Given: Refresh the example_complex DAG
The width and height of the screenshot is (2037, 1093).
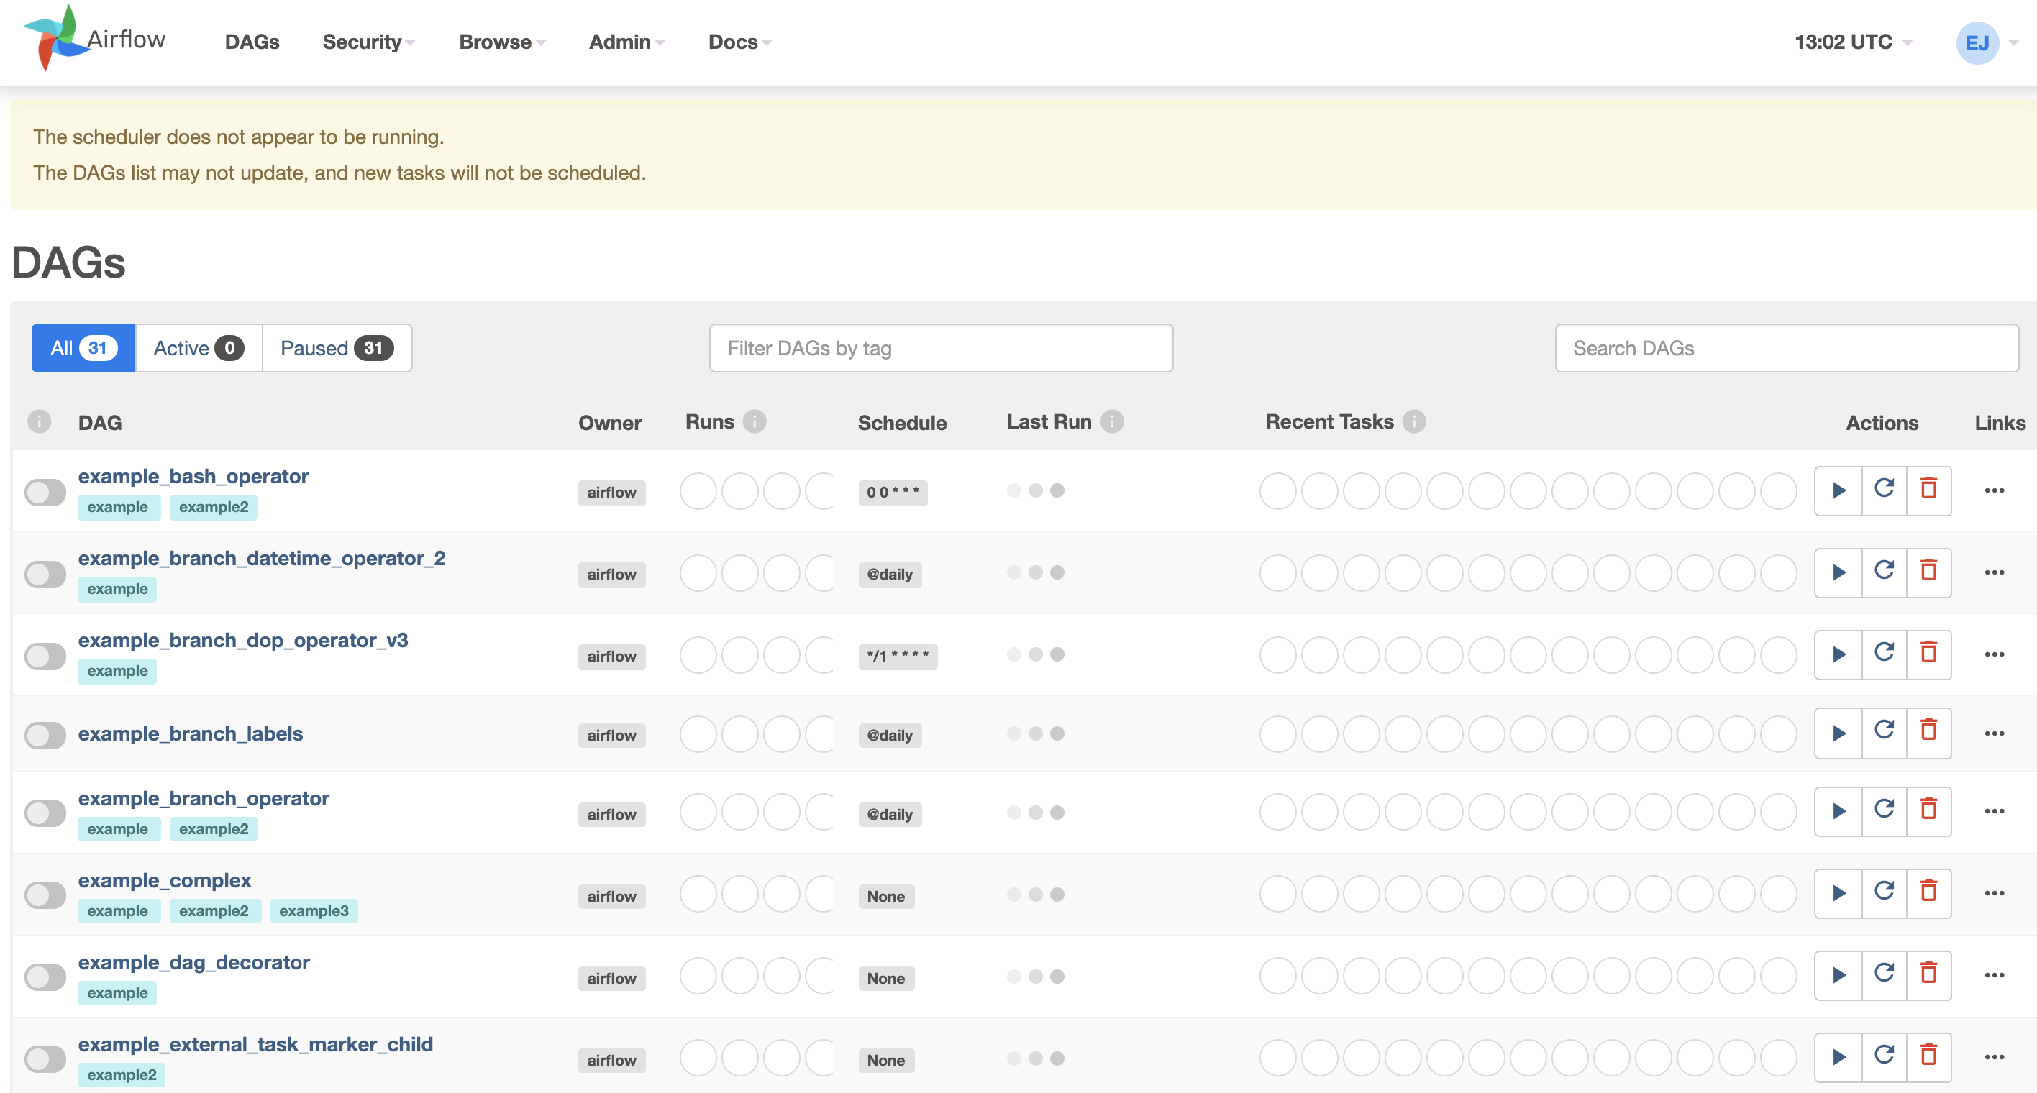Looking at the screenshot, I should (x=1885, y=894).
